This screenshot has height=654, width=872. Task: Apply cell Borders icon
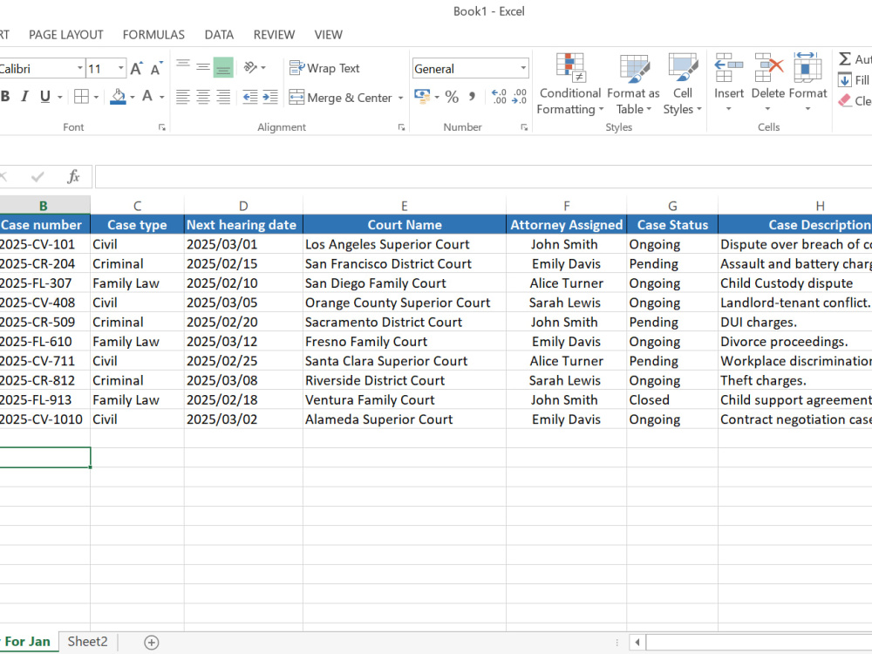click(x=81, y=97)
